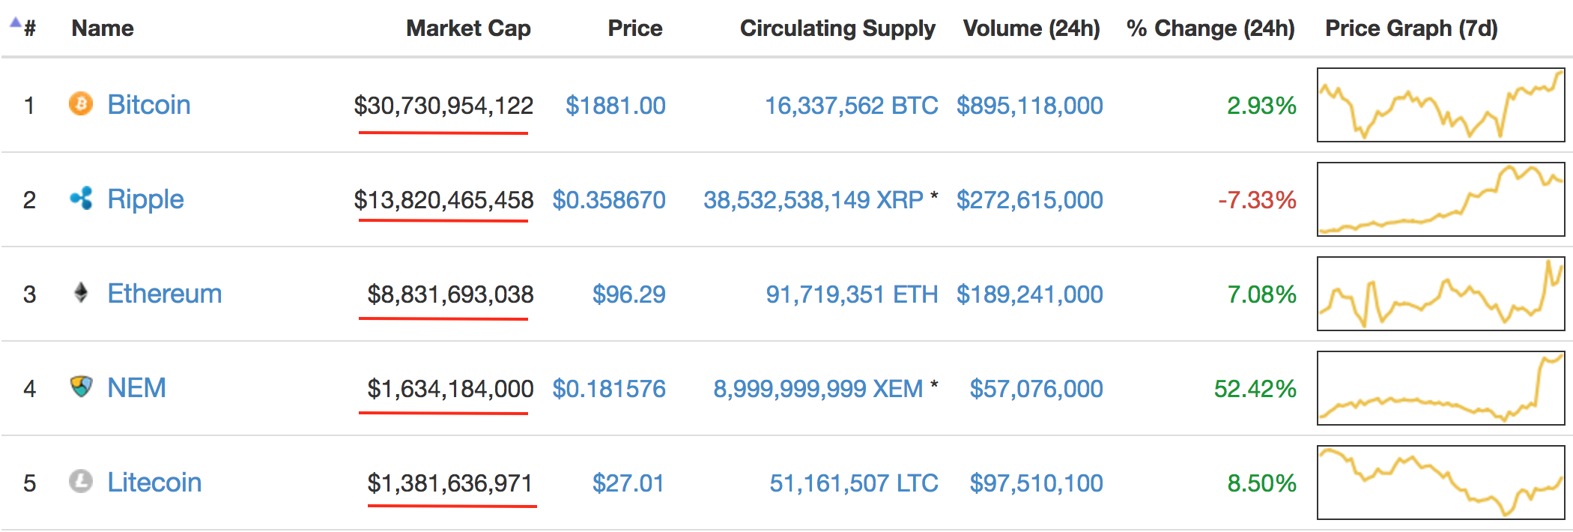Click Ripple's price $0.358670
Screen dimensions: 1573x532
[609, 200]
